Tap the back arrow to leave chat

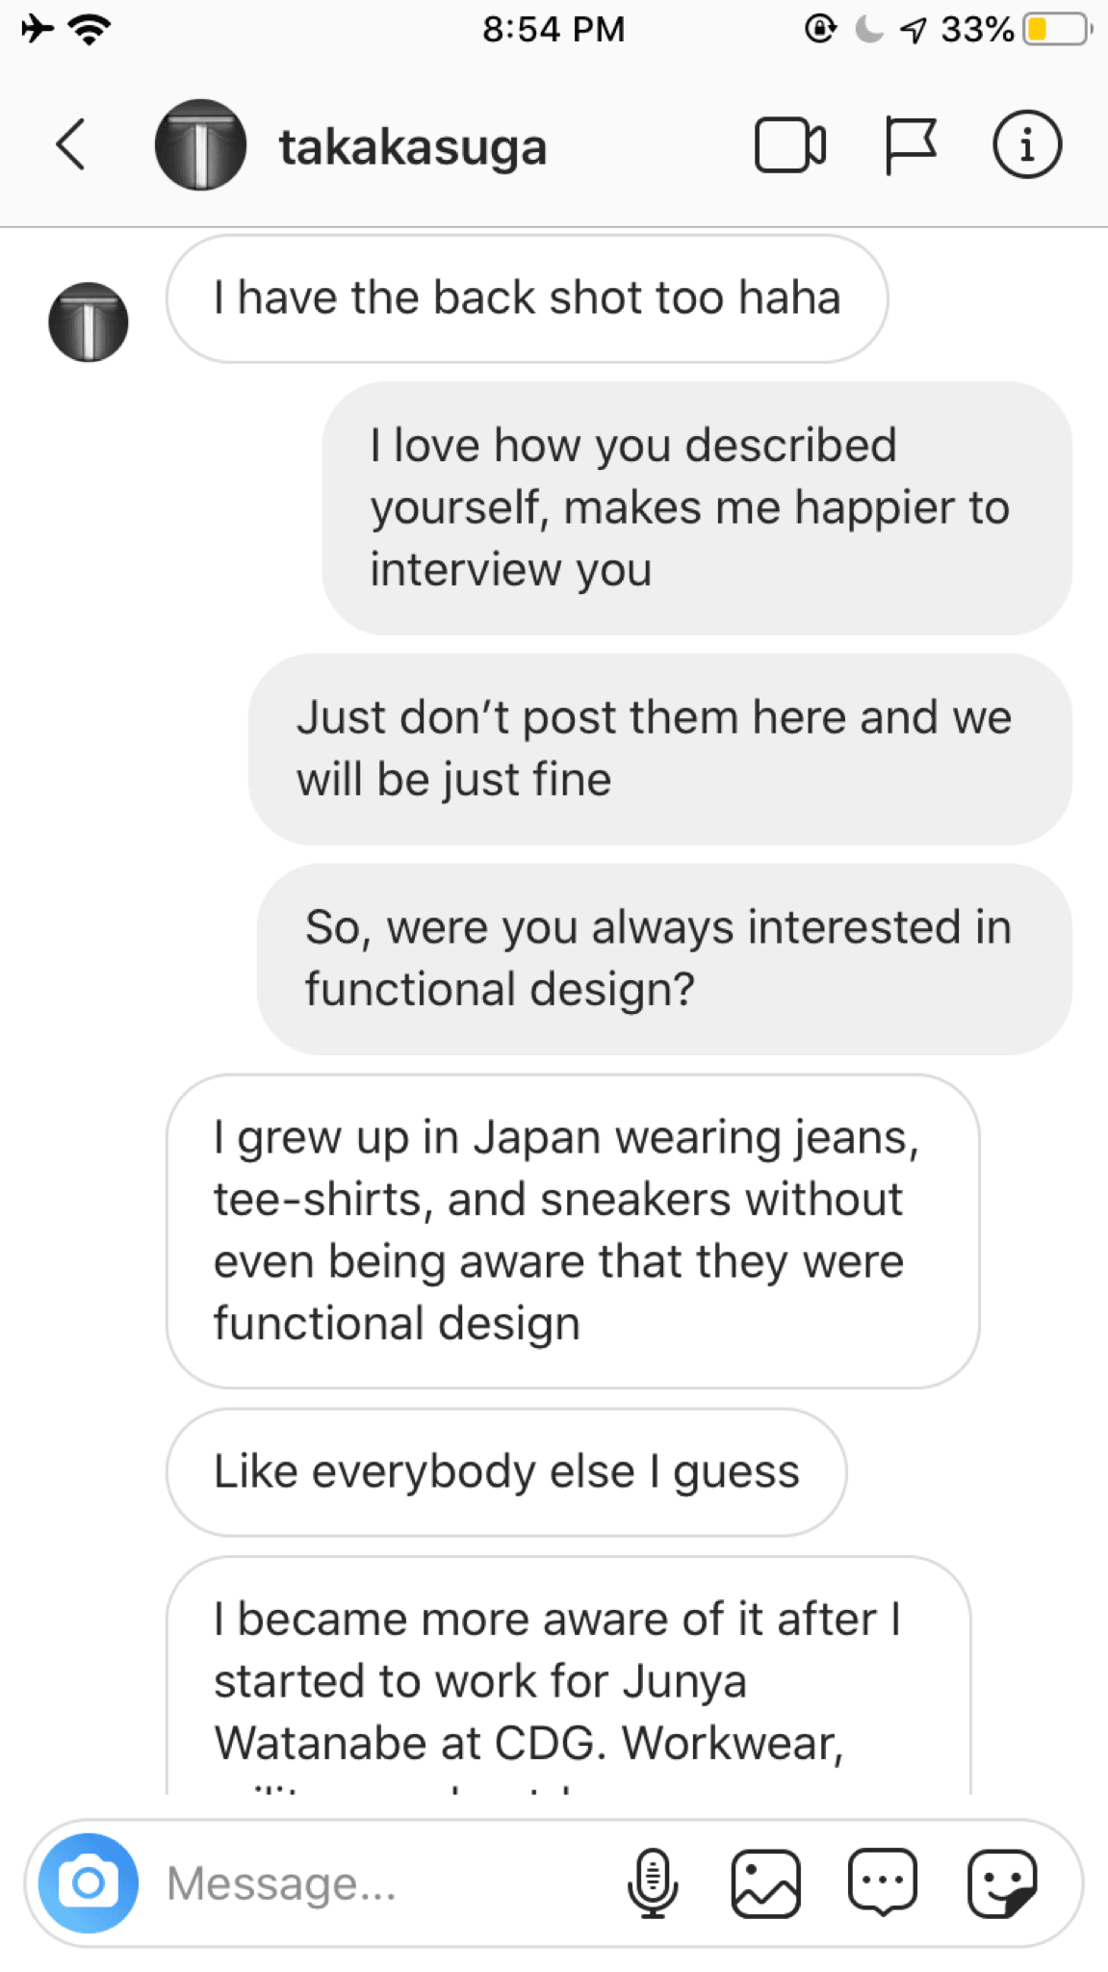[70, 145]
